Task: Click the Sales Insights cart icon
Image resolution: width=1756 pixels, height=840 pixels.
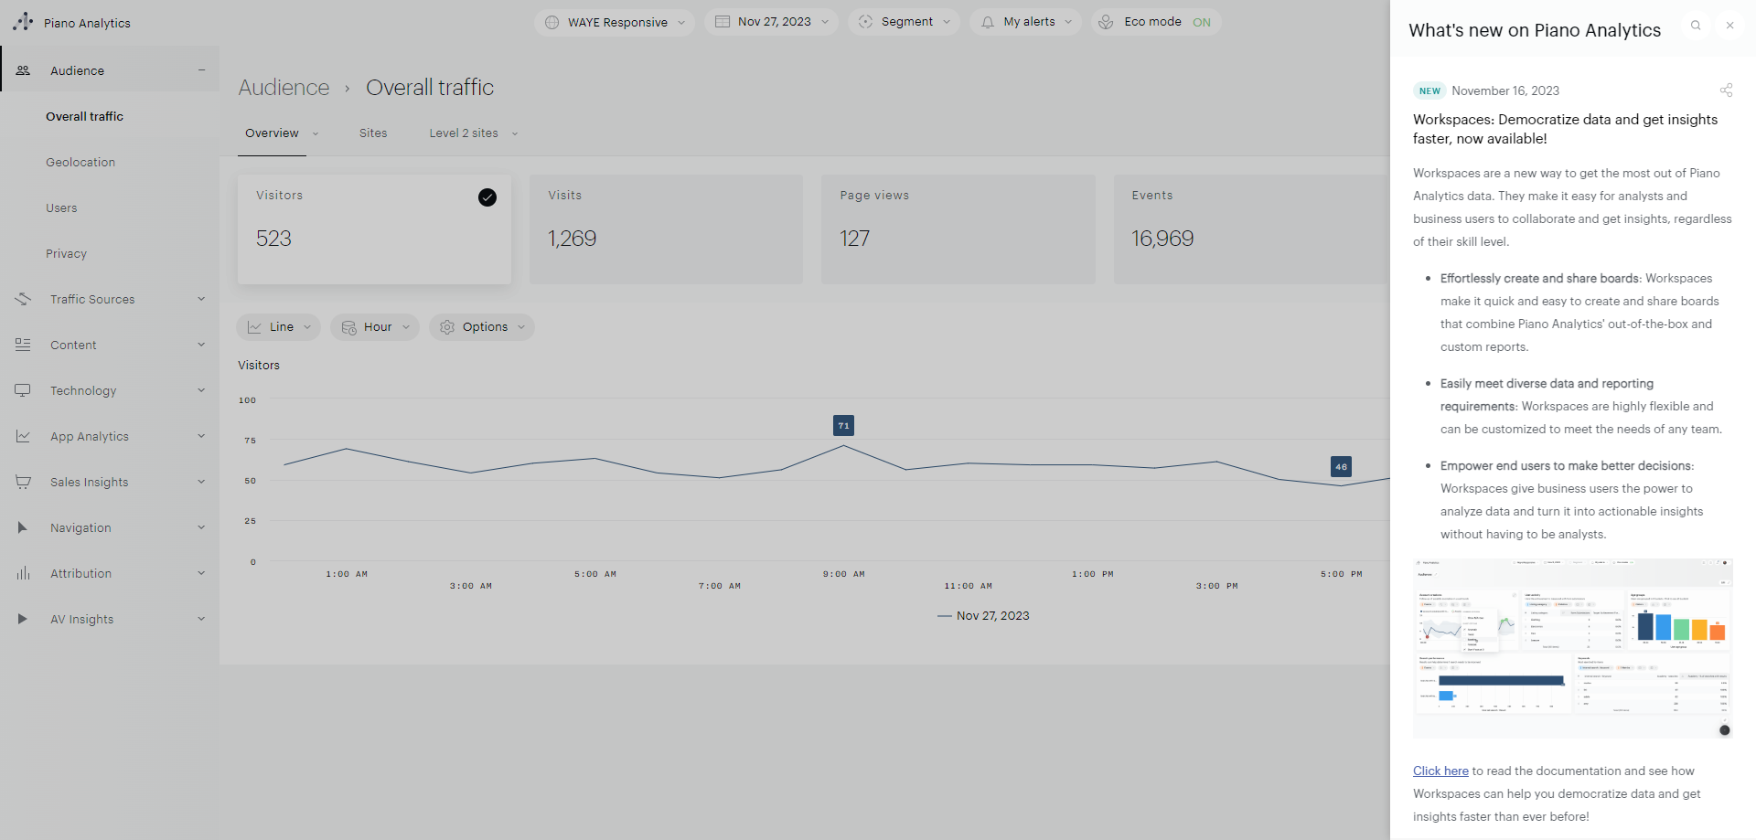Action: pos(23,482)
